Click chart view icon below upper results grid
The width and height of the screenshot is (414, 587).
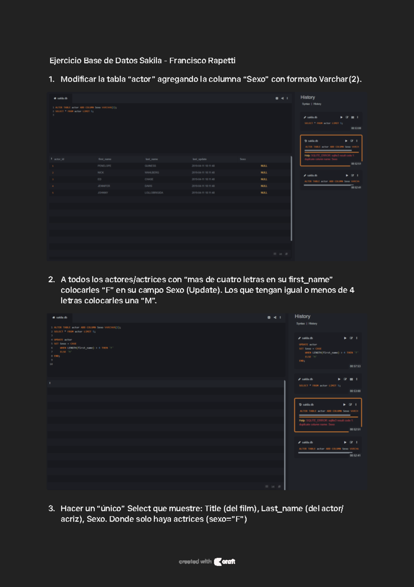pos(280,254)
